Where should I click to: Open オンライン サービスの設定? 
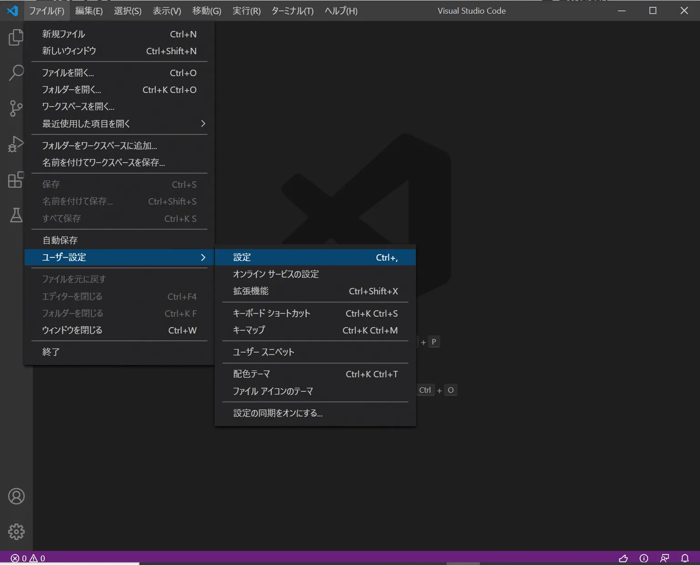pyautogui.click(x=315, y=274)
